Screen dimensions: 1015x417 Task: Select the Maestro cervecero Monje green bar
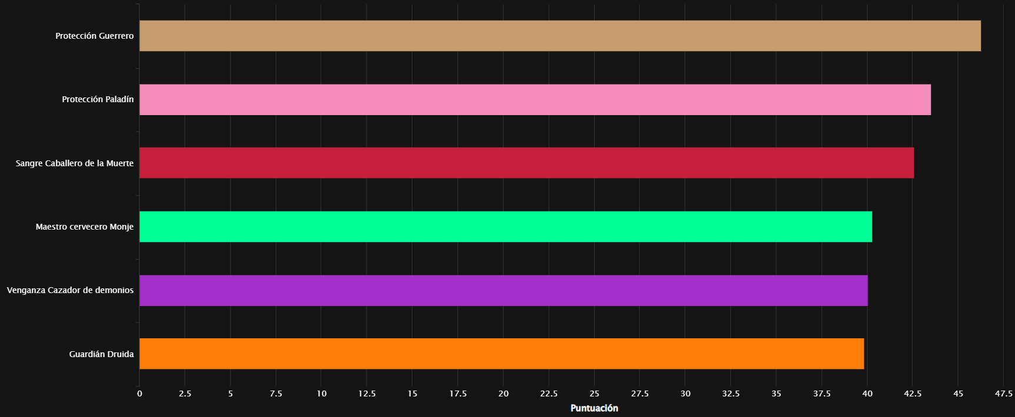505,227
